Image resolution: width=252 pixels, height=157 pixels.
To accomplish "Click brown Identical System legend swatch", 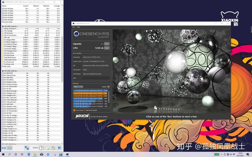I will 84,110.
